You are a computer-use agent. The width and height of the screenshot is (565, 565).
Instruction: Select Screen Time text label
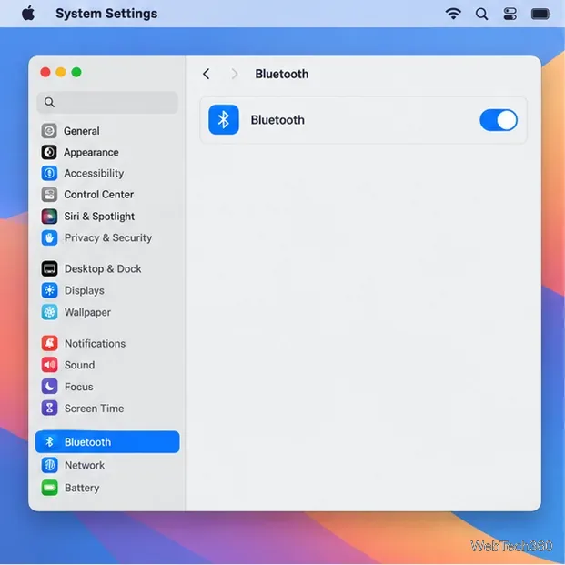tap(94, 409)
